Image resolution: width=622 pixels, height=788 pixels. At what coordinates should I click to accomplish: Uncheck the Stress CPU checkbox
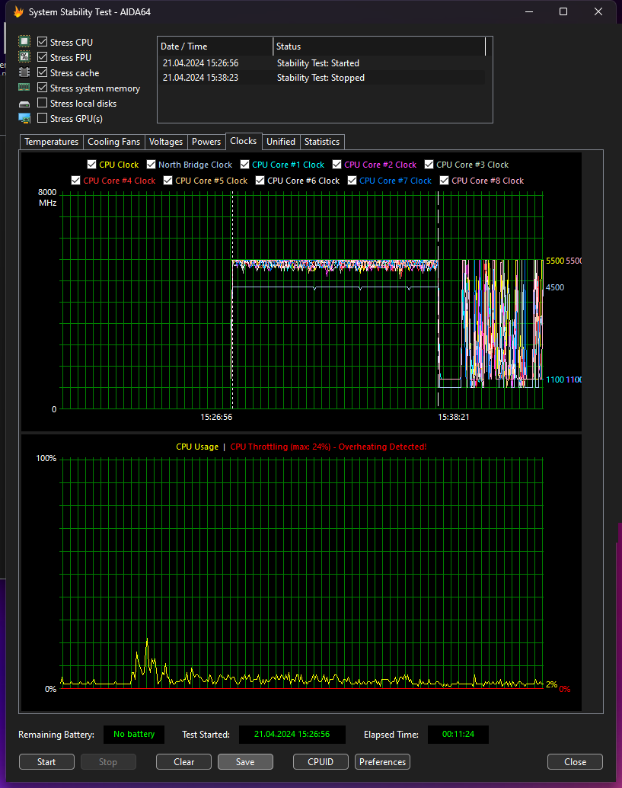coord(43,43)
